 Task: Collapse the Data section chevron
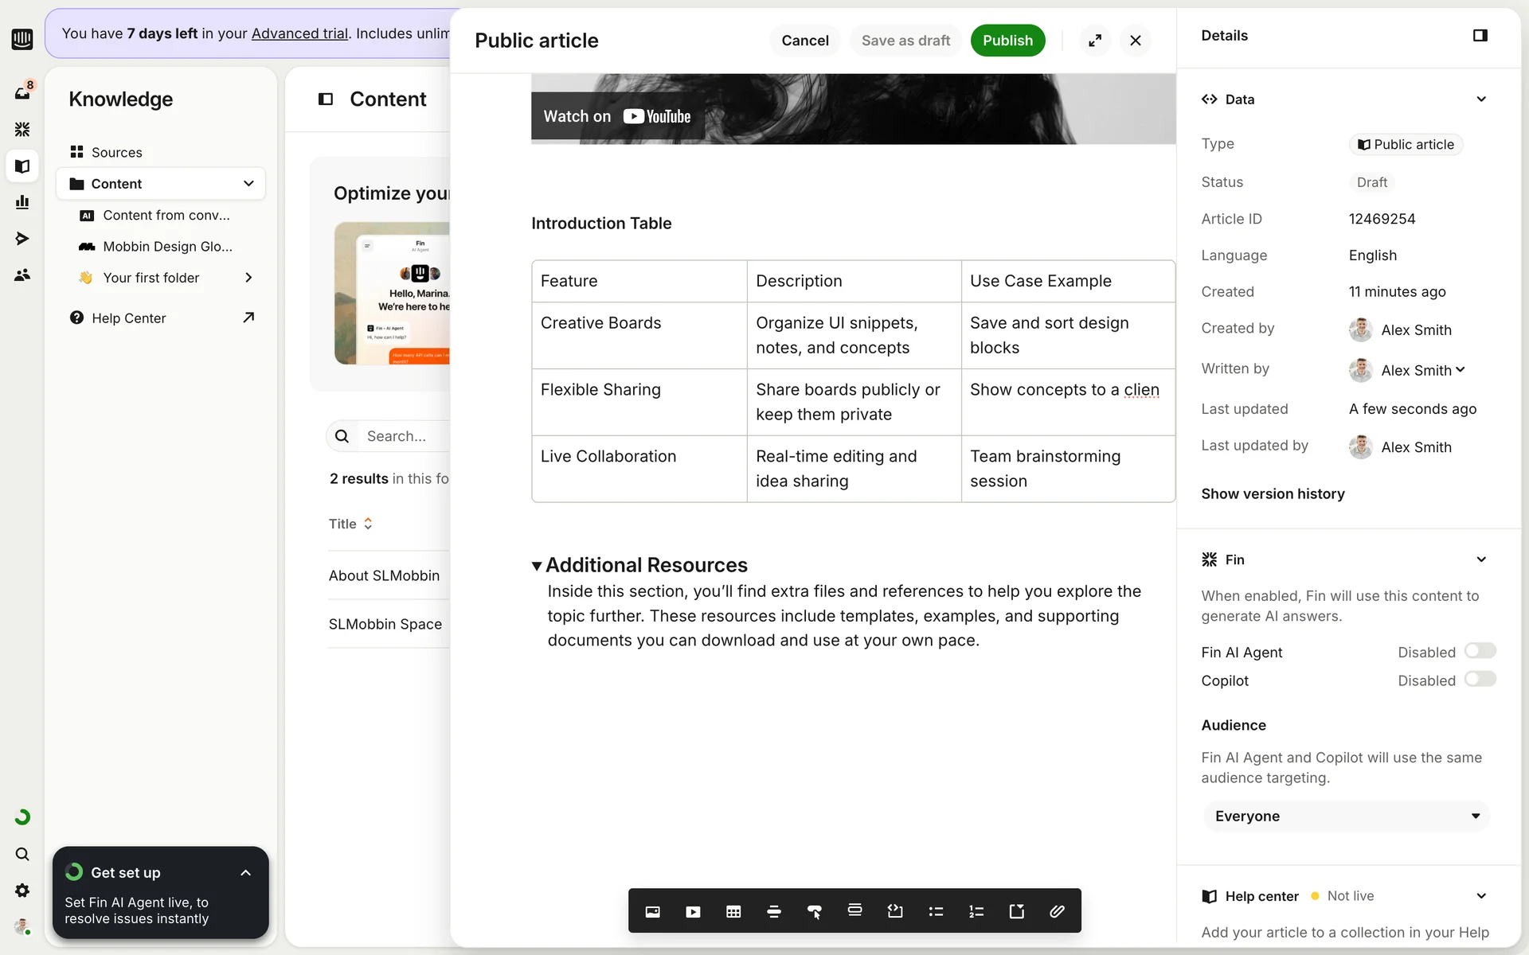pyautogui.click(x=1481, y=99)
